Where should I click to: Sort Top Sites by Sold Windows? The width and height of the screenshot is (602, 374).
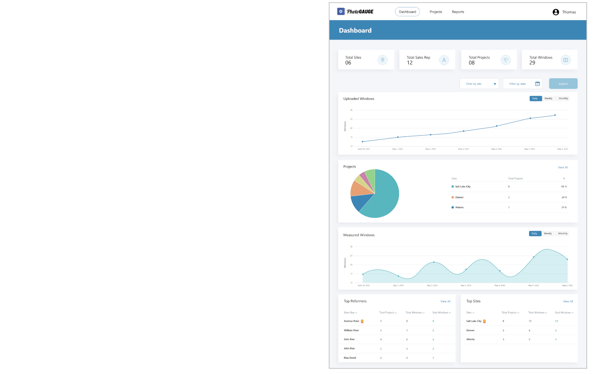(x=564, y=313)
